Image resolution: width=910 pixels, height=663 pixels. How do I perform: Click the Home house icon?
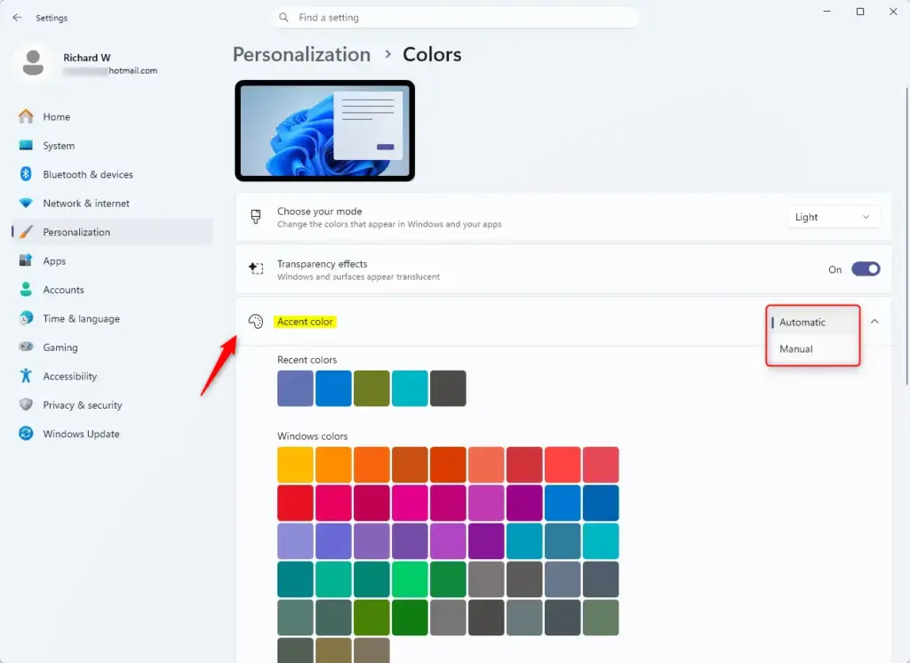[26, 116]
